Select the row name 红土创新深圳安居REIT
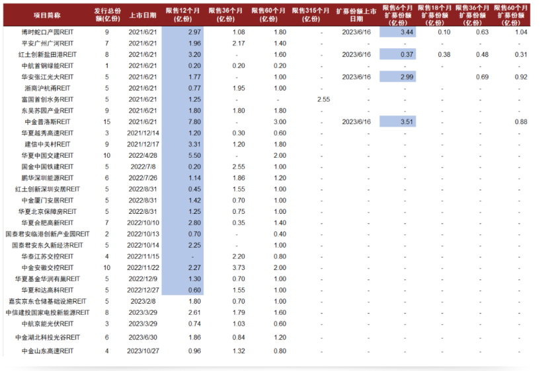The image size is (554, 371). click(x=48, y=189)
